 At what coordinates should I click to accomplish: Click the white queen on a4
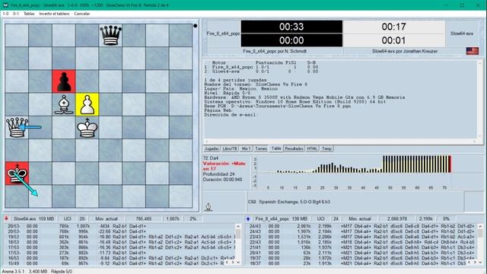(x=17, y=127)
